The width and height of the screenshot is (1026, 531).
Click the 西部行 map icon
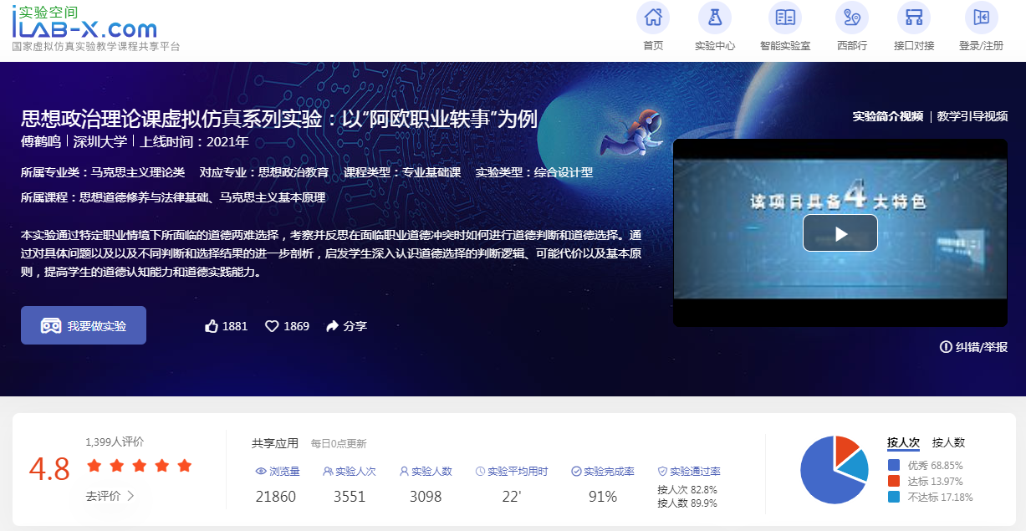[851, 18]
